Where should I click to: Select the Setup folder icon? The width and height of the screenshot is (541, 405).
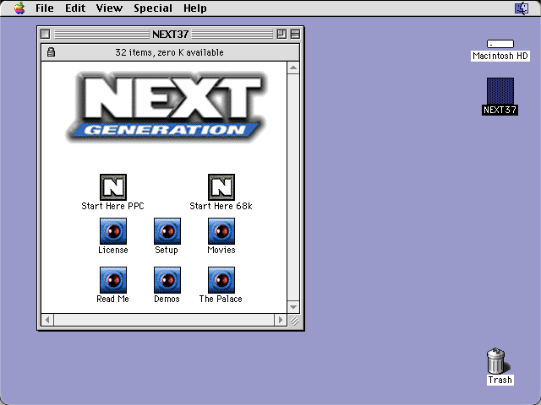point(167,231)
